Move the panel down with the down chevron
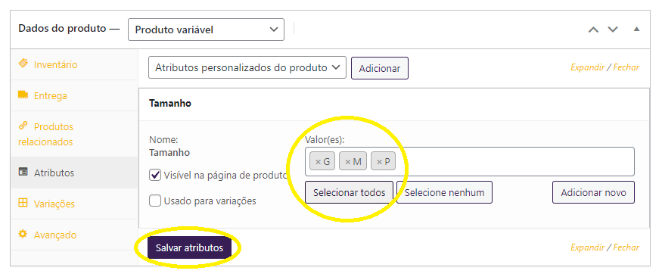662x280 pixels. click(613, 30)
